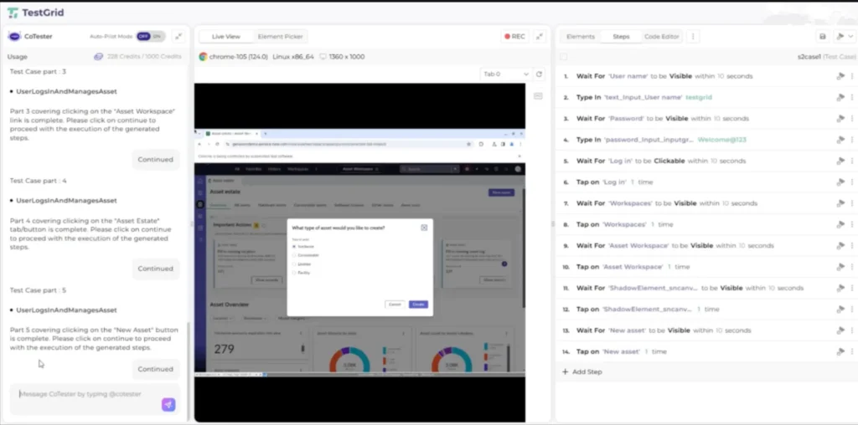Viewport: 858px width, 425px height.
Task: Click the Message CoTester input field
Action: point(84,394)
